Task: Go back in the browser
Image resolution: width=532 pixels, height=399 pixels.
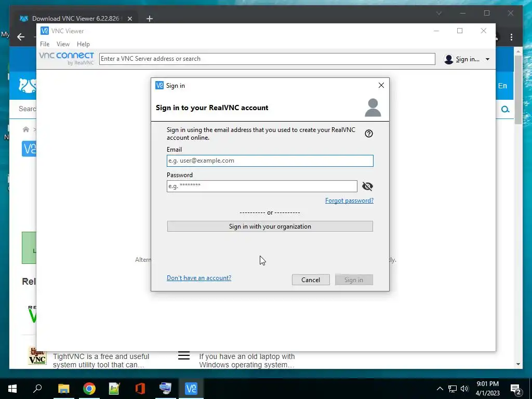Action: pyautogui.click(x=21, y=37)
